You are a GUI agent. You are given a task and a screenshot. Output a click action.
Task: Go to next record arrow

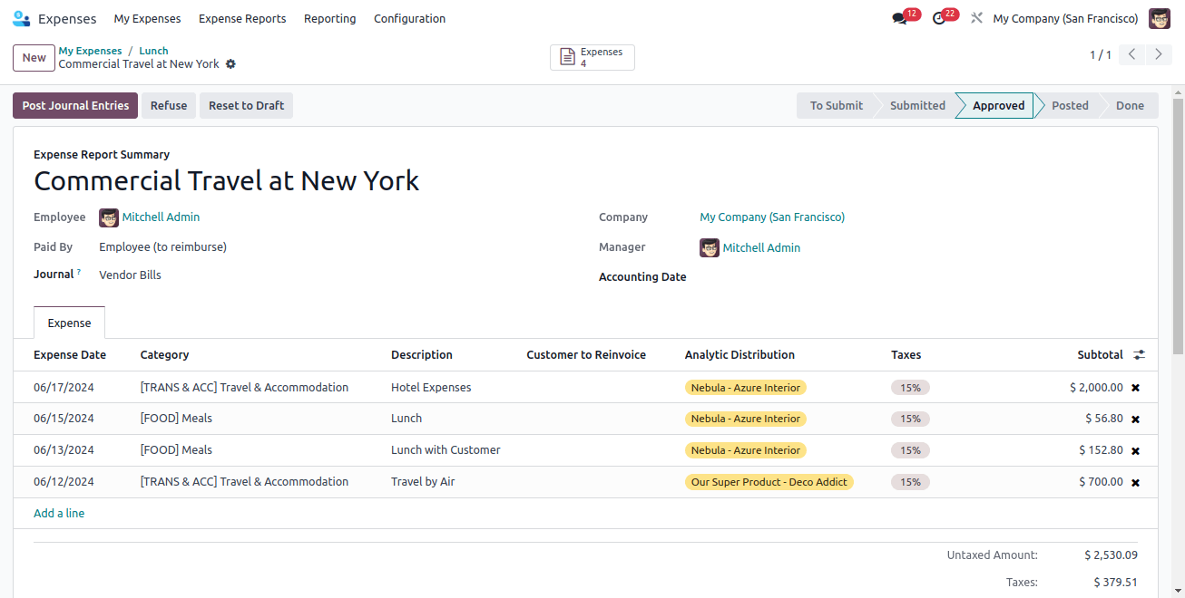coord(1159,54)
